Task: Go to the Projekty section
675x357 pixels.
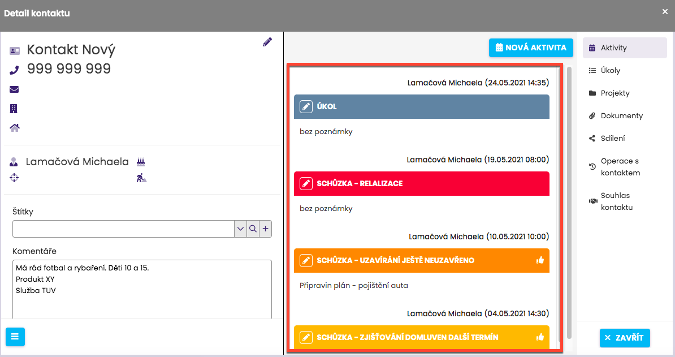Action: (615, 93)
